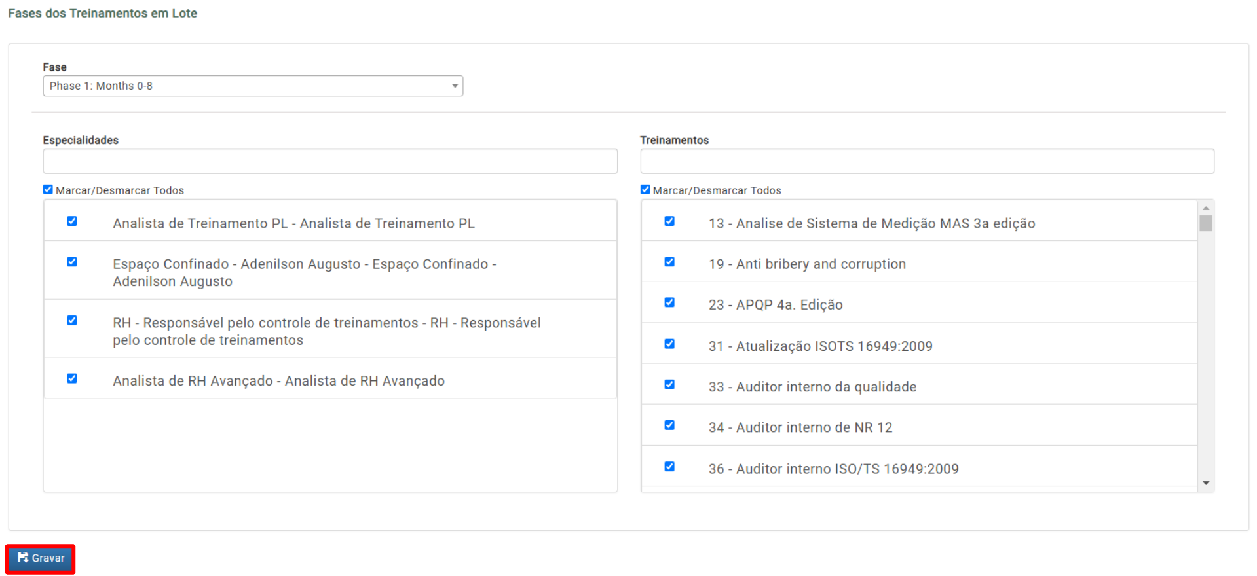Image resolution: width=1257 pixels, height=576 pixels.
Task: Click text '34 - Auditor interno de NR 12'
Action: (800, 427)
